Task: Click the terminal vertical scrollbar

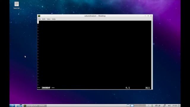Action: pos(152,55)
